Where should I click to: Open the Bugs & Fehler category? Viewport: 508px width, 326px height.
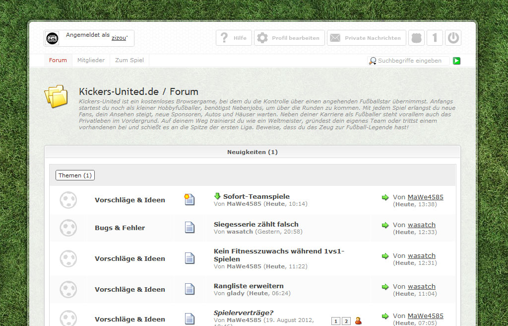[120, 228]
